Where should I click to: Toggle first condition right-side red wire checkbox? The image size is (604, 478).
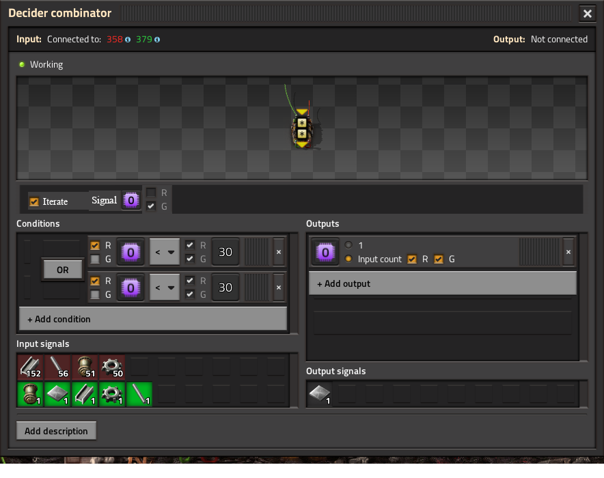(x=190, y=245)
